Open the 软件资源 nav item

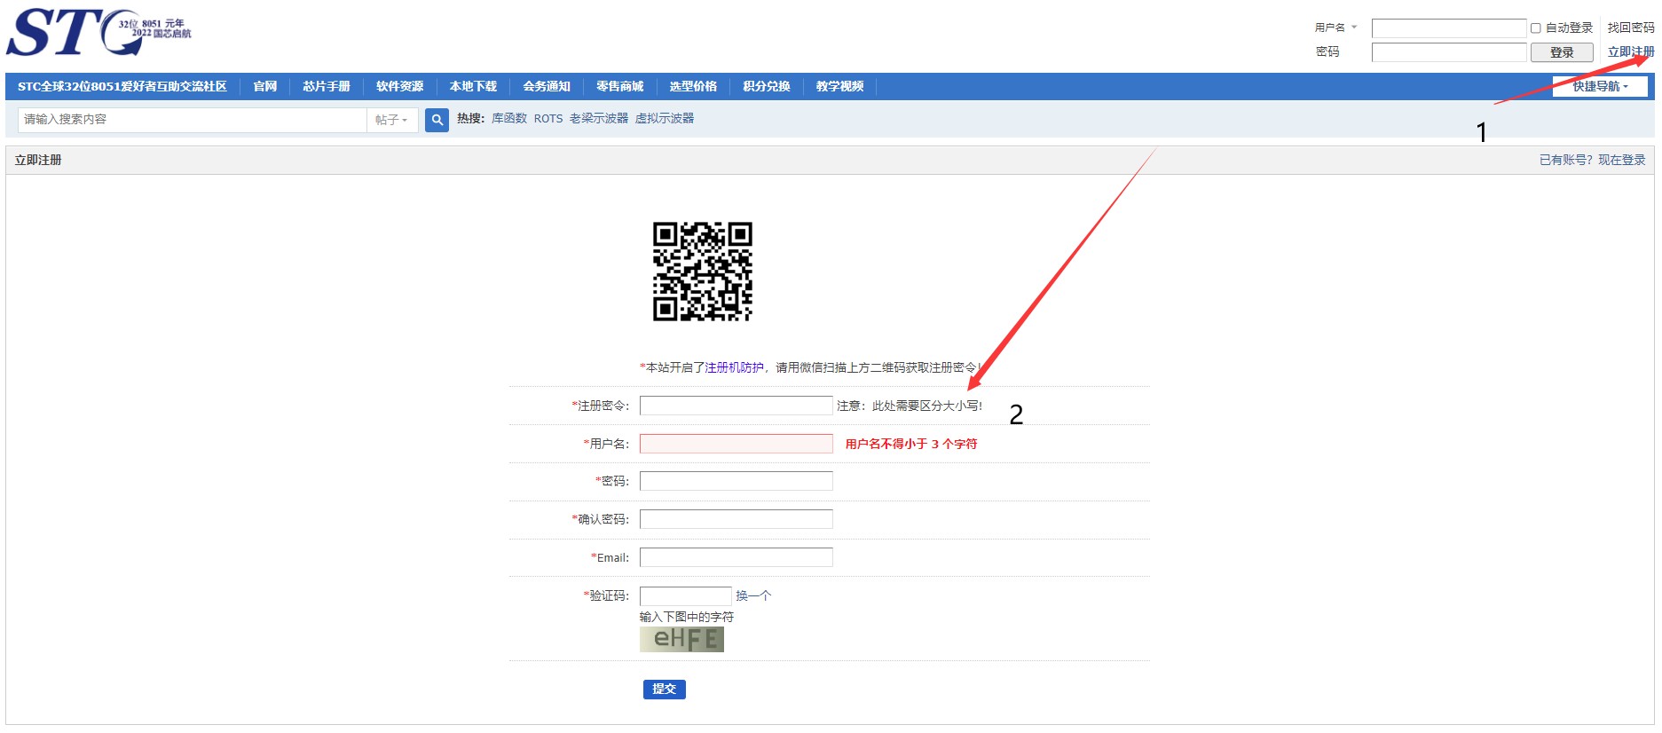point(400,86)
